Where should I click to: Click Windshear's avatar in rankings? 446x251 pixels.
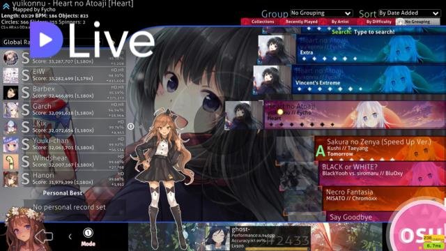[11, 162]
